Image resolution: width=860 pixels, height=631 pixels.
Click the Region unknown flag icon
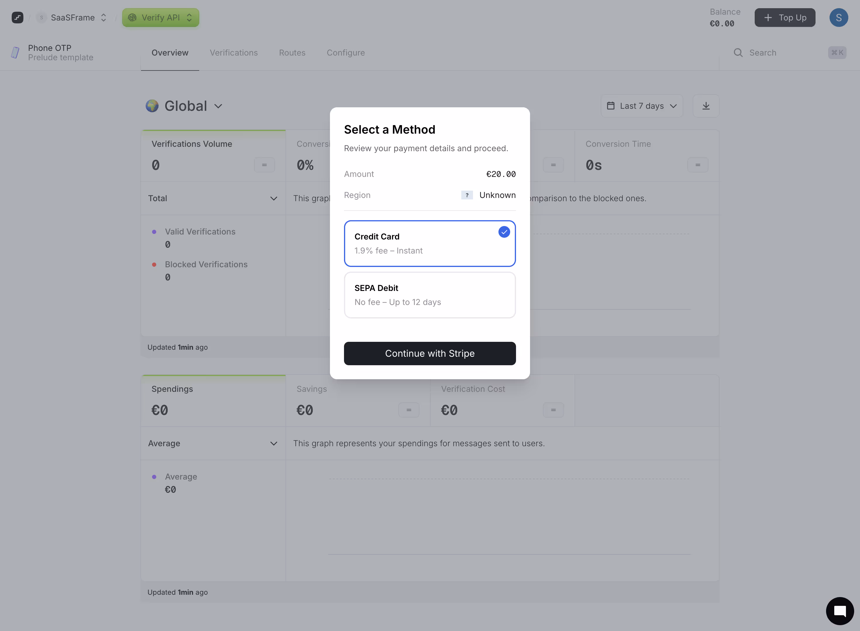467,195
